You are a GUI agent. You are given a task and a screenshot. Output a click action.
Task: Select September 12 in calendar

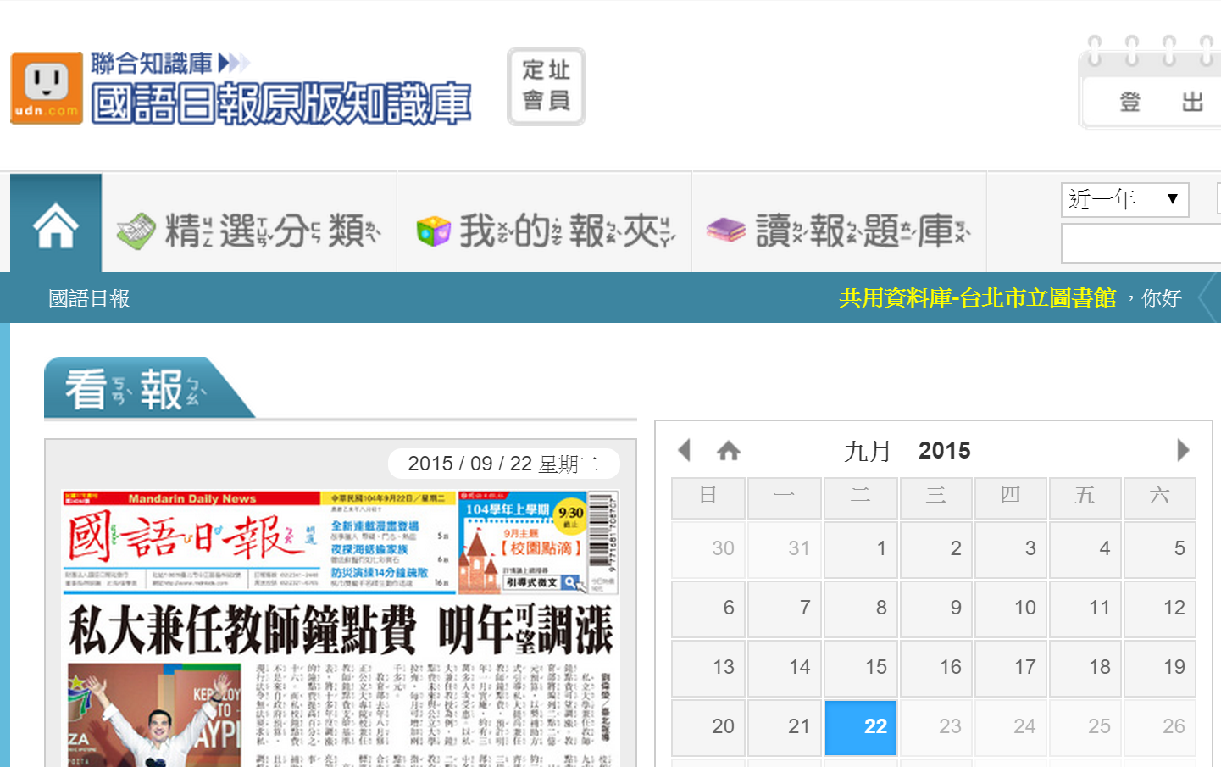coord(1159,609)
